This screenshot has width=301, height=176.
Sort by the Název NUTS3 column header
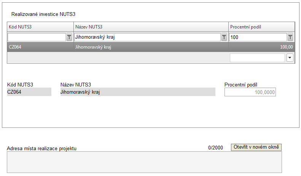151,27
